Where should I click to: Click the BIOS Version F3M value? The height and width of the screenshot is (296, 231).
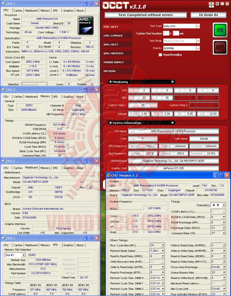(58, 213)
